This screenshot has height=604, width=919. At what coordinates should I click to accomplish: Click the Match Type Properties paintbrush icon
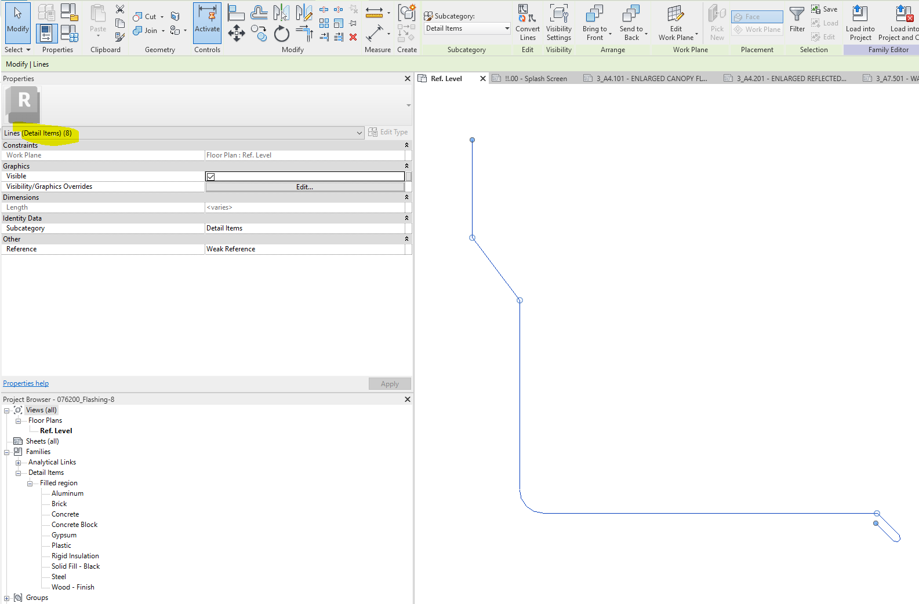click(120, 37)
